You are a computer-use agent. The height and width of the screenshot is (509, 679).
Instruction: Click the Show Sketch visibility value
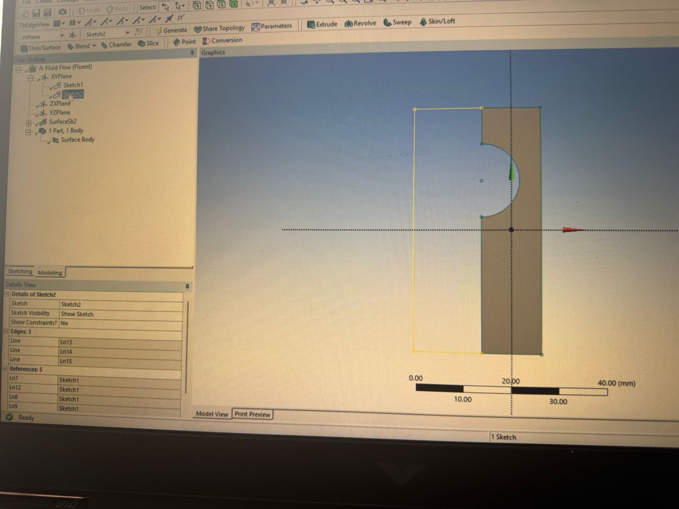click(121, 314)
